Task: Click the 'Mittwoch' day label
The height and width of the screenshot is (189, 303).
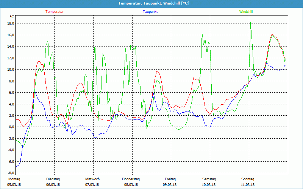Action: (92, 179)
